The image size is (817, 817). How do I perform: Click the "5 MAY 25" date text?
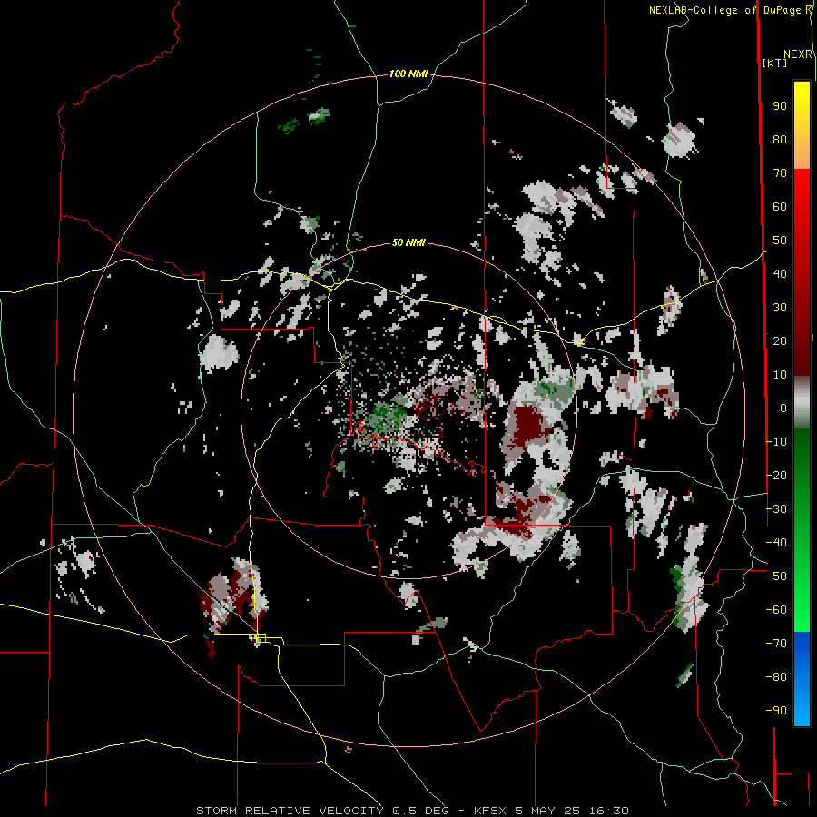[548, 811]
